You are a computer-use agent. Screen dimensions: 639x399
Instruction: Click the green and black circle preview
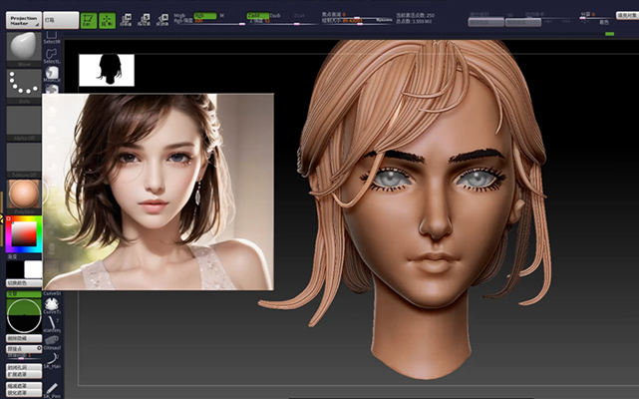[x=24, y=316]
